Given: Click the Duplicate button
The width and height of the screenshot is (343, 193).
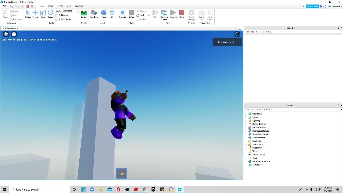Looking at the screenshot, I should (16, 19).
